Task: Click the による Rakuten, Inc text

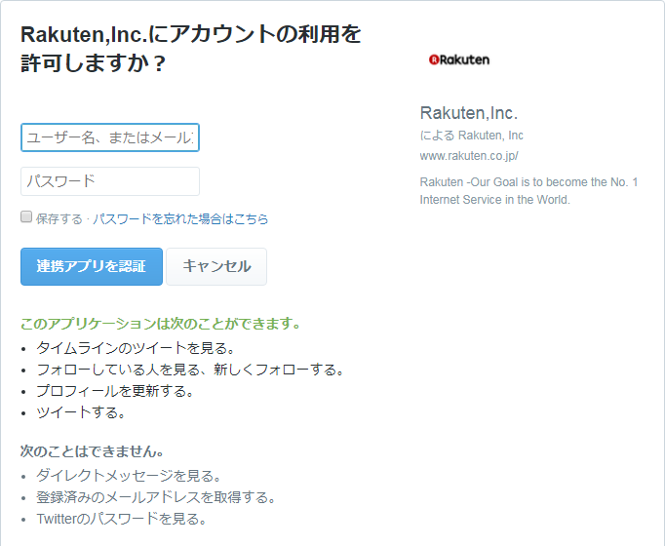Action: tap(472, 136)
